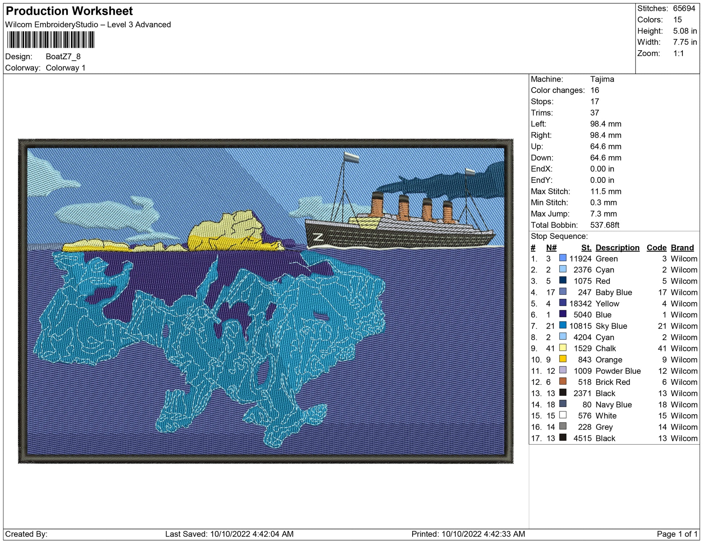Click the barcode under the title
Screen dimensions: 703x541
coord(51,40)
